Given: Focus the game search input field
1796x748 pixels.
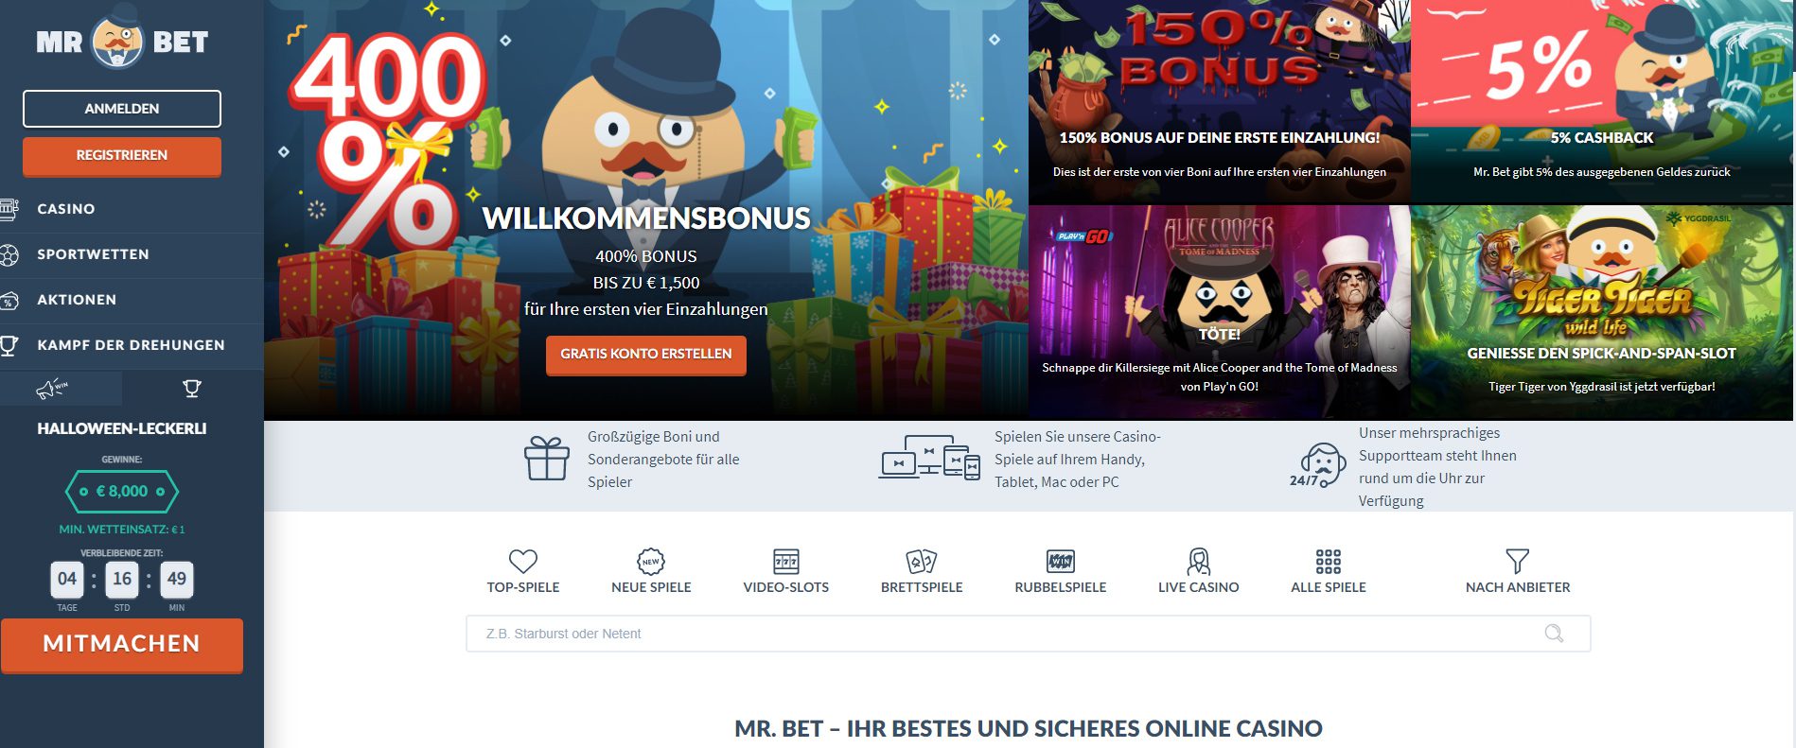Looking at the screenshot, I should pyautogui.click(x=1029, y=634).
